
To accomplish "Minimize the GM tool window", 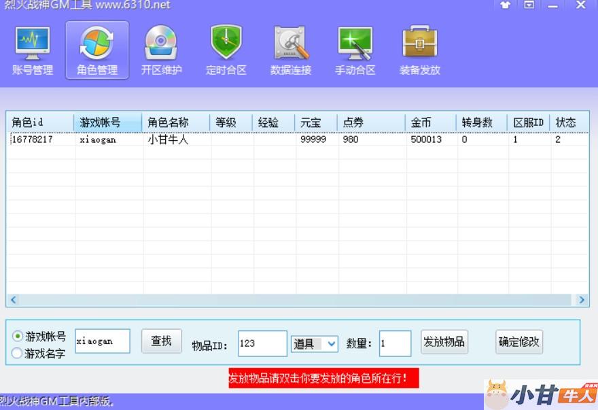I will pyautogui.click(x=553, y=5).
